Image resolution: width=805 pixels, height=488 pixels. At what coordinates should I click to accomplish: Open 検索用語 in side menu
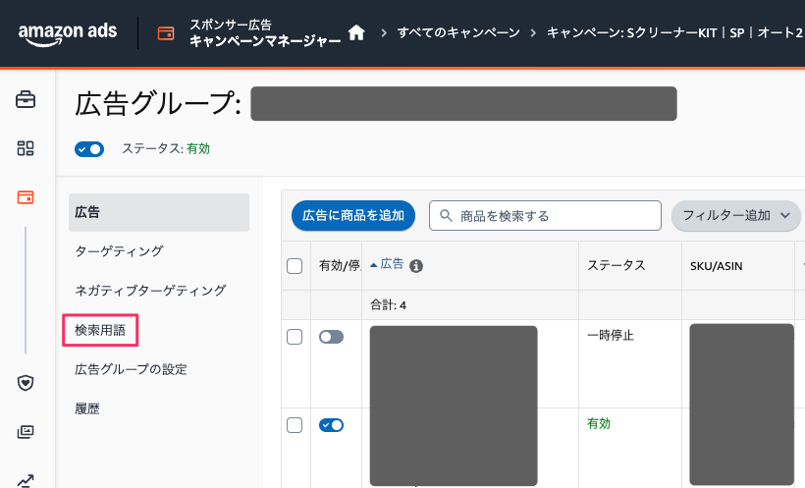[100, 330]
